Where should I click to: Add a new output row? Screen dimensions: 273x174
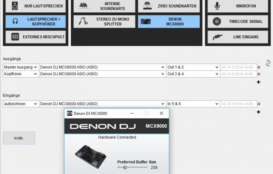[x=259, y=82]
